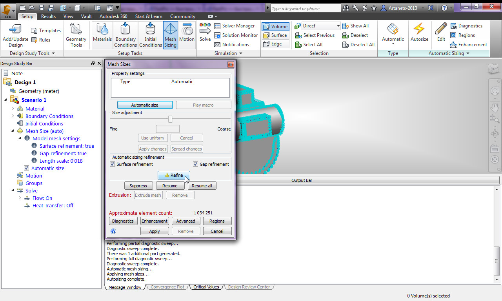Click the Resume all button
The width and height of the screenshot is (502, 301).
pyautogui.click(x=202, y=186)
